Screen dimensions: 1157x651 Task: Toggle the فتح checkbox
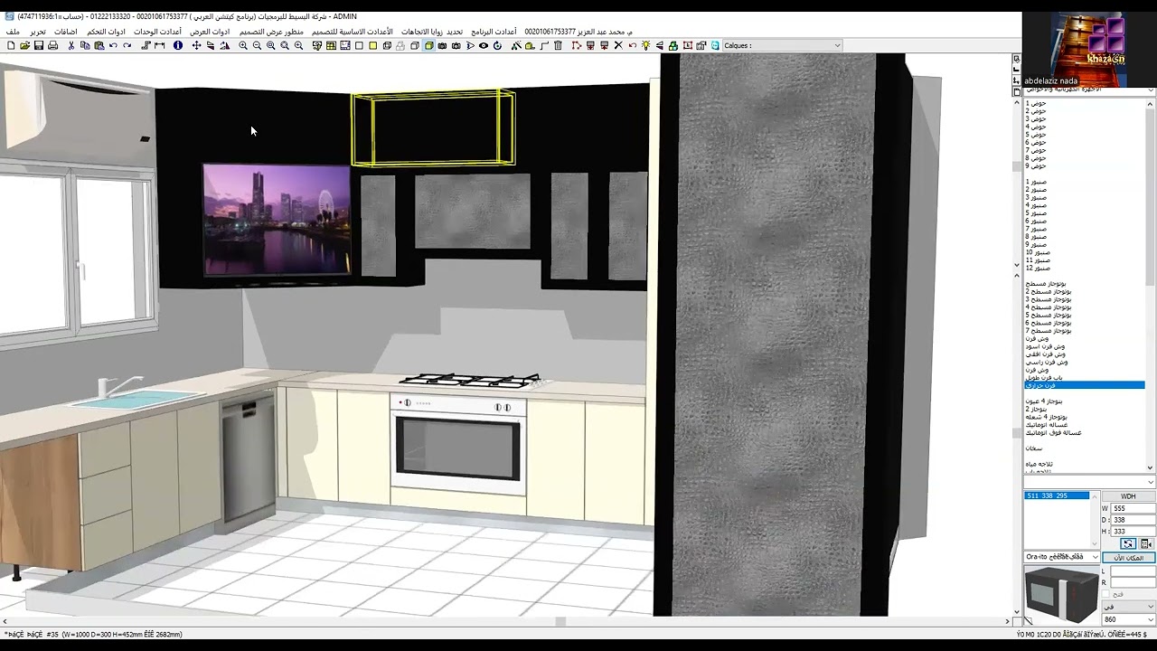pos(1105,594)
